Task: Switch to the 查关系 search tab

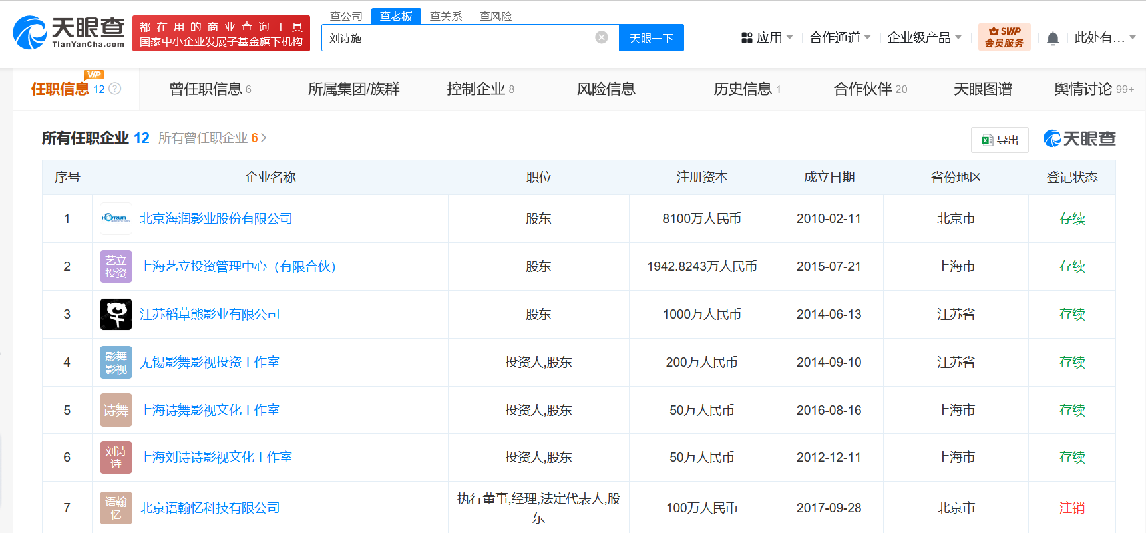Action: coord(446,16)
